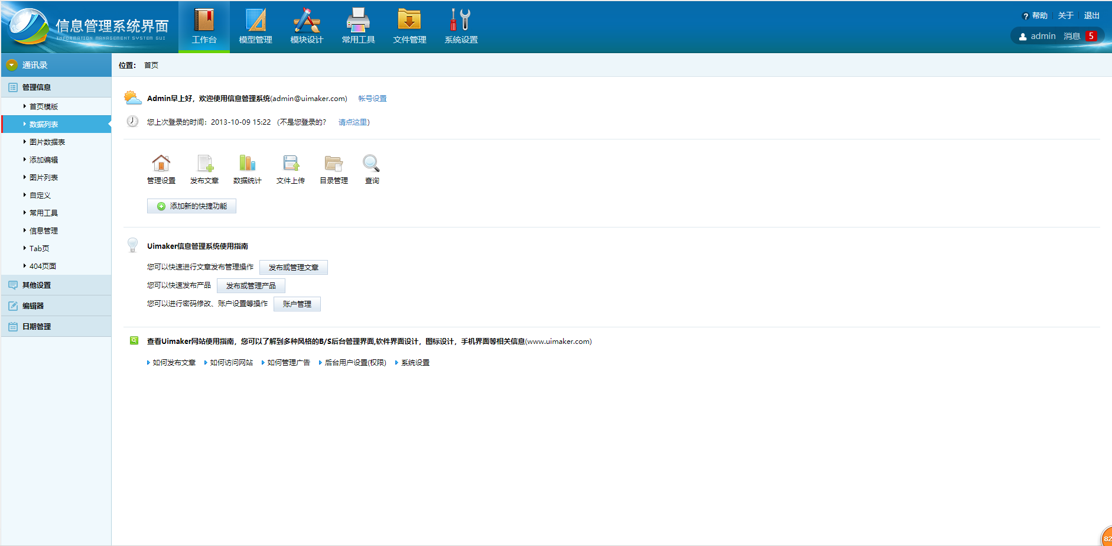Open the 常用工具 printer icon

358,20
